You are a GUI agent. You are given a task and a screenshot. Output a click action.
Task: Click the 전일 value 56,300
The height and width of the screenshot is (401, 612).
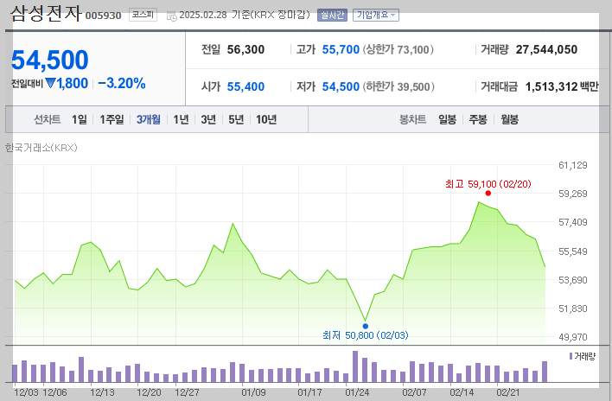[x=245, y=49]
